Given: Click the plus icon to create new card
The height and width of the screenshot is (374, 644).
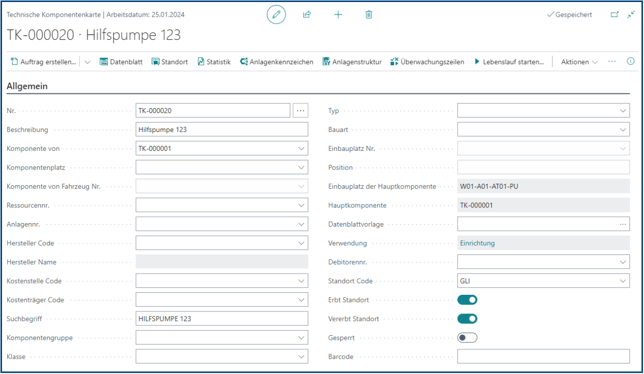Looking at the screenshot, I should click(x=338, y=15).
